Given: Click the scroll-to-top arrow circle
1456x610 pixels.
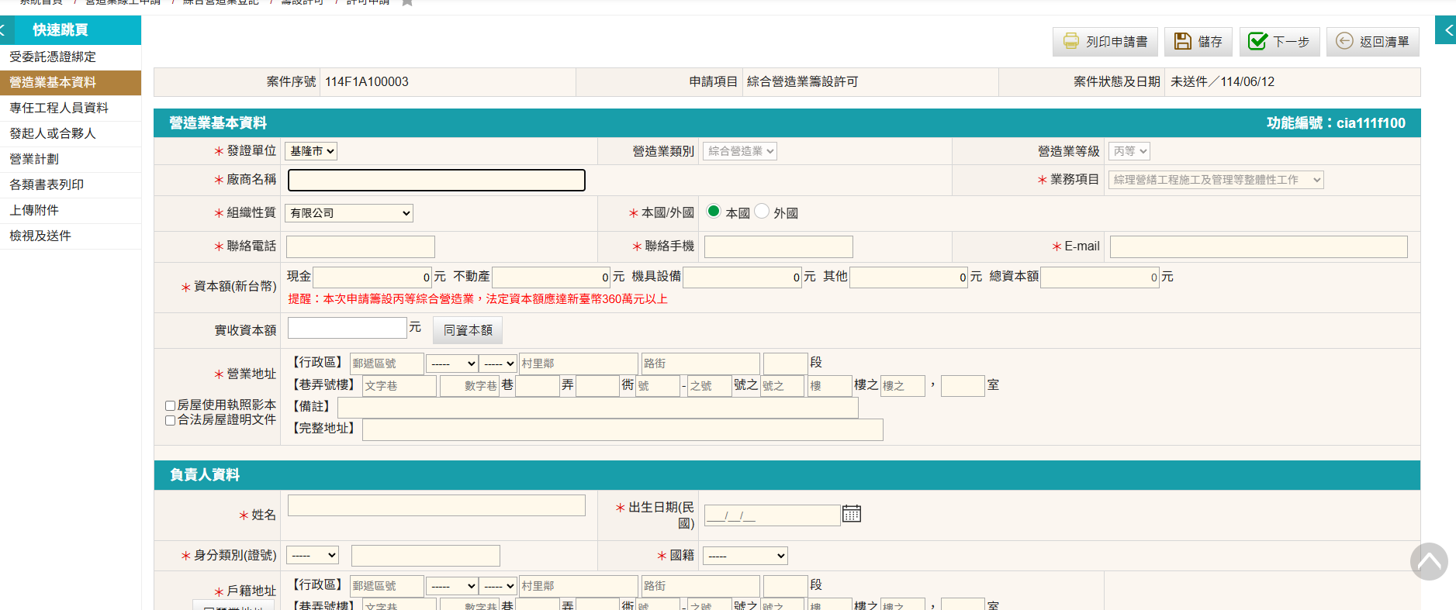Looking at the screenshot, I should [x=1429, y=562].
